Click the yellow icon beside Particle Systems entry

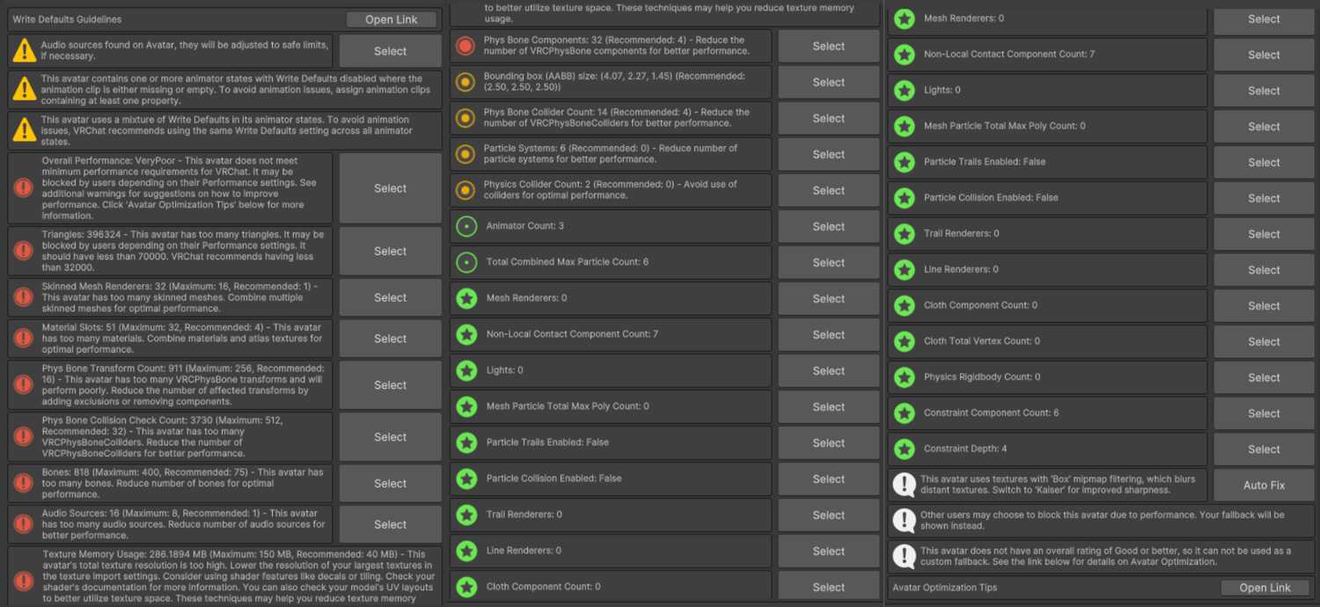click(466, 154)
